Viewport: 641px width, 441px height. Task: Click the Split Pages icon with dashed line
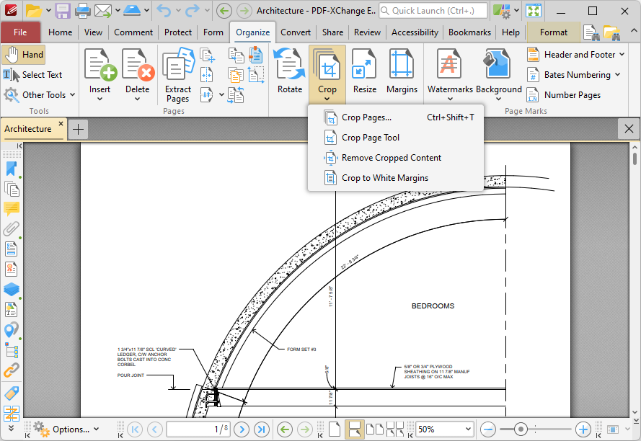[x=207, y=75]
